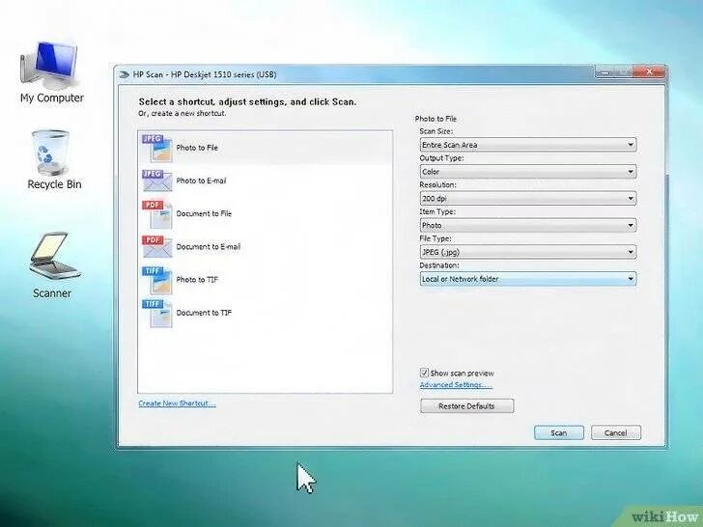Open the Create New Shortcut link
Screen dimensions: 703x527
pos(177,403)
